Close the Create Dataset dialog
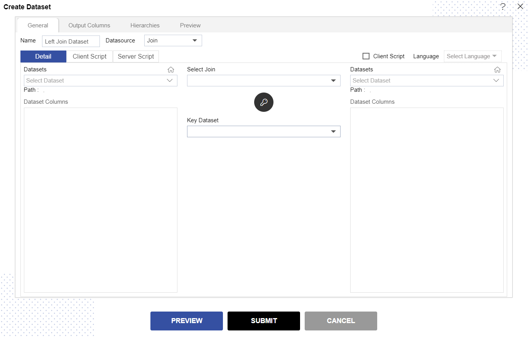Screen dimensions: 528x337 pos(520,6)
